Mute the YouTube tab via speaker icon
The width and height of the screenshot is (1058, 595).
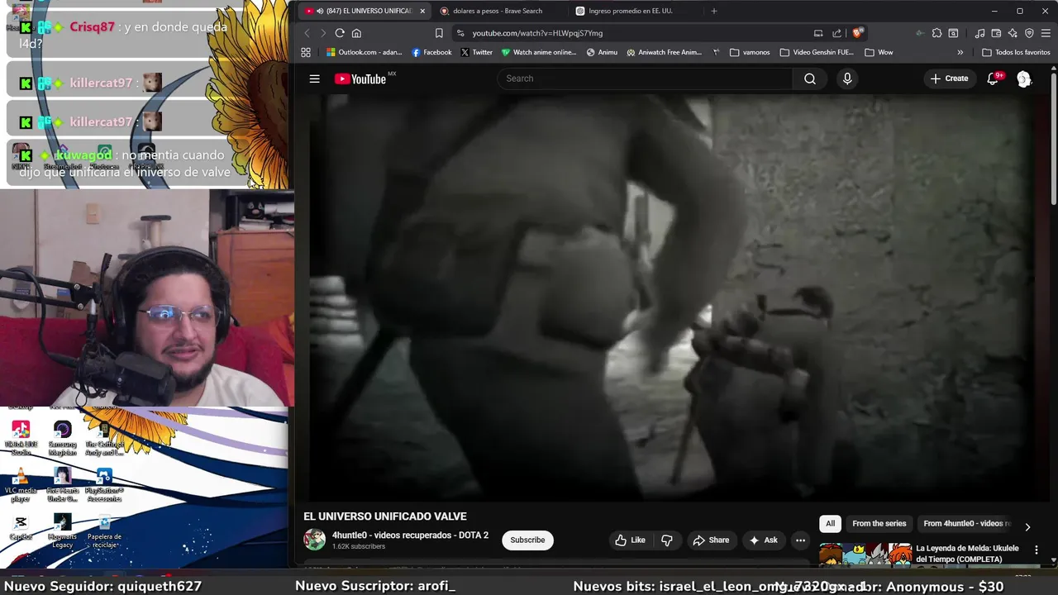coord(320,11)
